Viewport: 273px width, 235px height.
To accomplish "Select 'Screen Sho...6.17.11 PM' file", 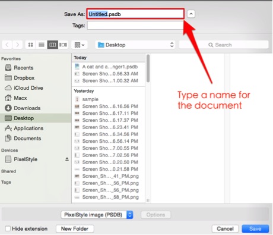I will tap(109, 113).
